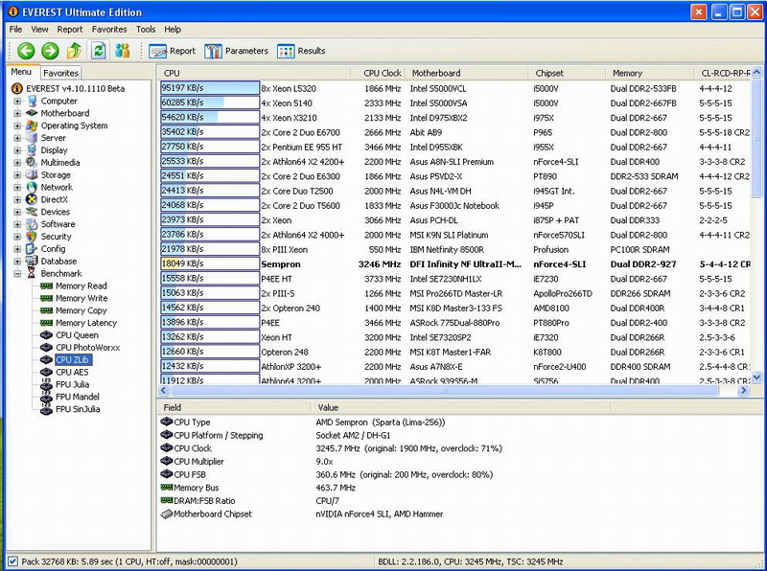Go up one level with Up arrow icon
Viewport: 767px width, 571px height.
[x=74, y=51]
